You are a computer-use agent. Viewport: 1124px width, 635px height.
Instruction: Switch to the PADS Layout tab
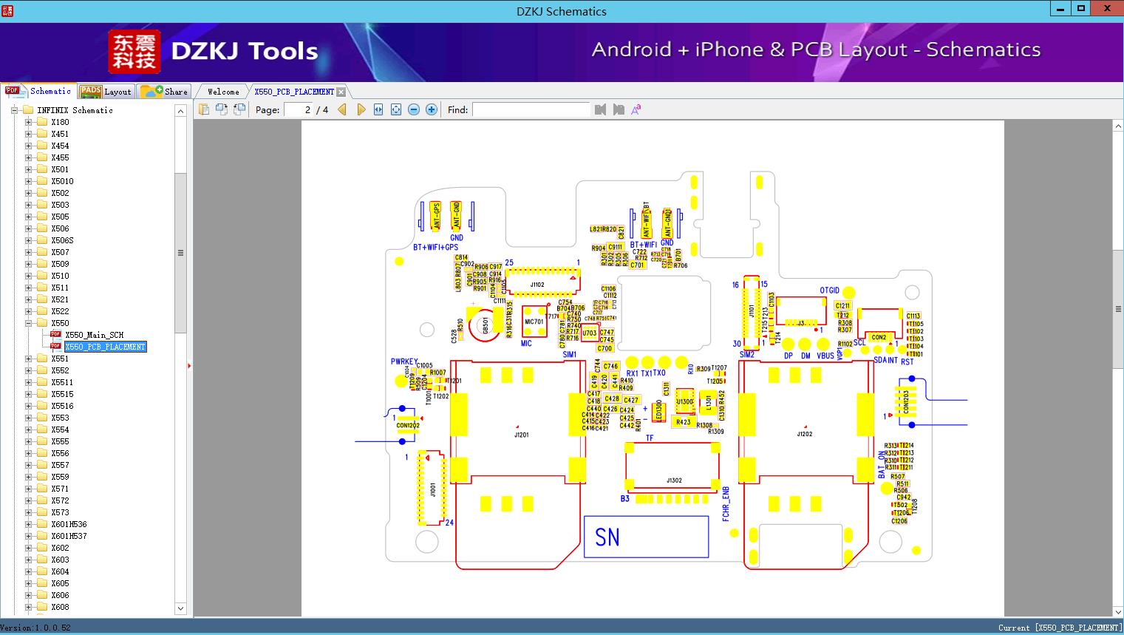pyautogui.click(x=105, y=92)
